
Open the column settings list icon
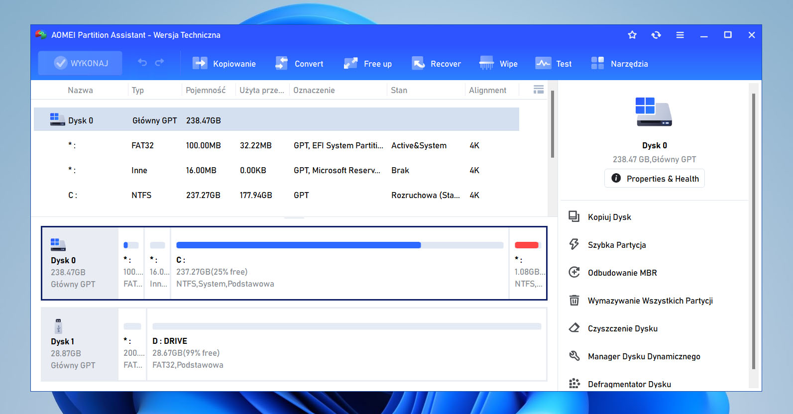click(539, 90)
